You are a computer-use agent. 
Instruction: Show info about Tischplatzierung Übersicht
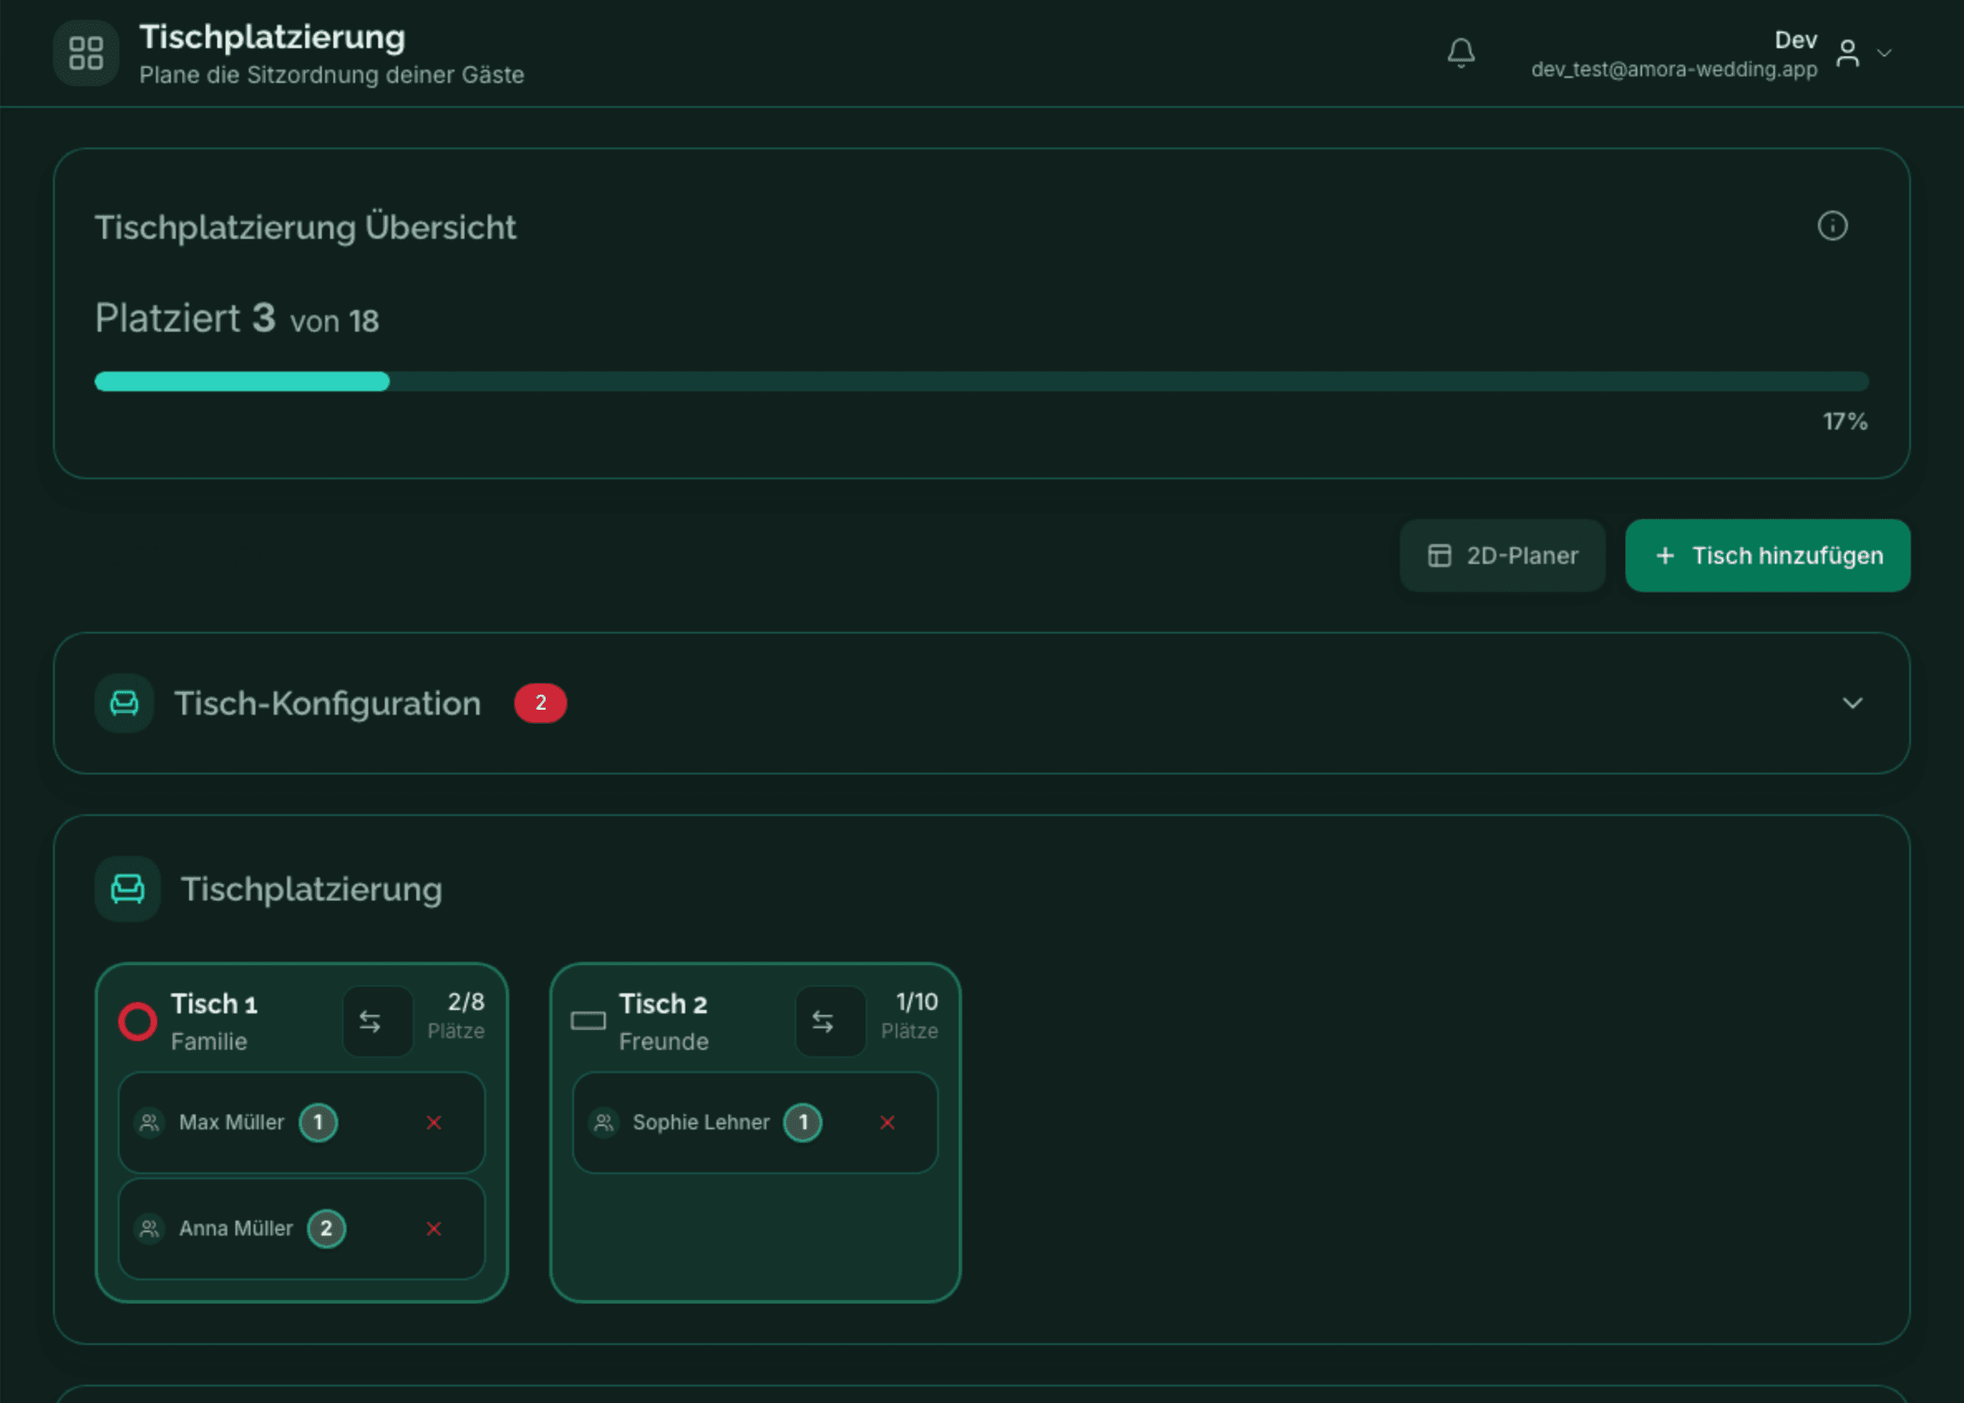pyautogui.click(x=1832, y=226)
